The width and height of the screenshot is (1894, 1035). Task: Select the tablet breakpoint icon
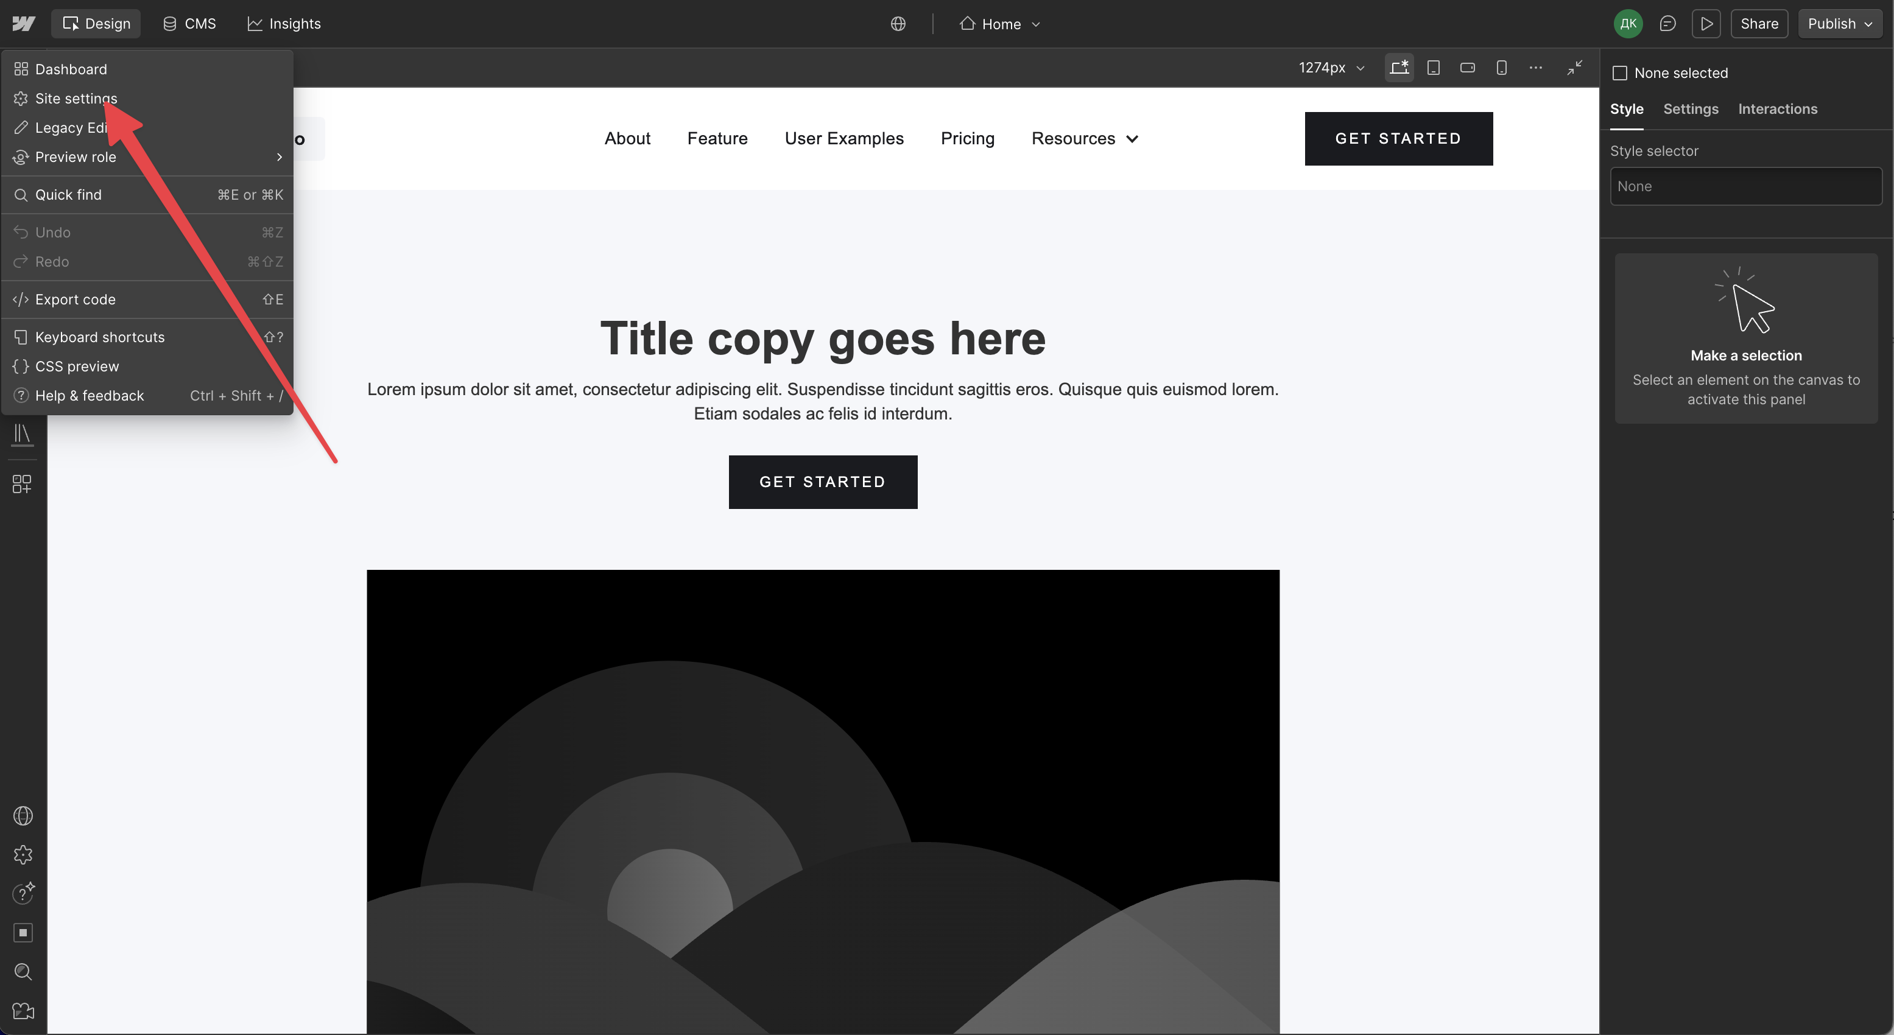tap(1433, 68)
